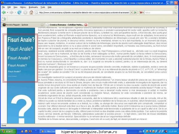Image resolution: width=179 pixels, height=134 pixels.
Task: Click the Stop loading button
Action: tap(25, 12)
